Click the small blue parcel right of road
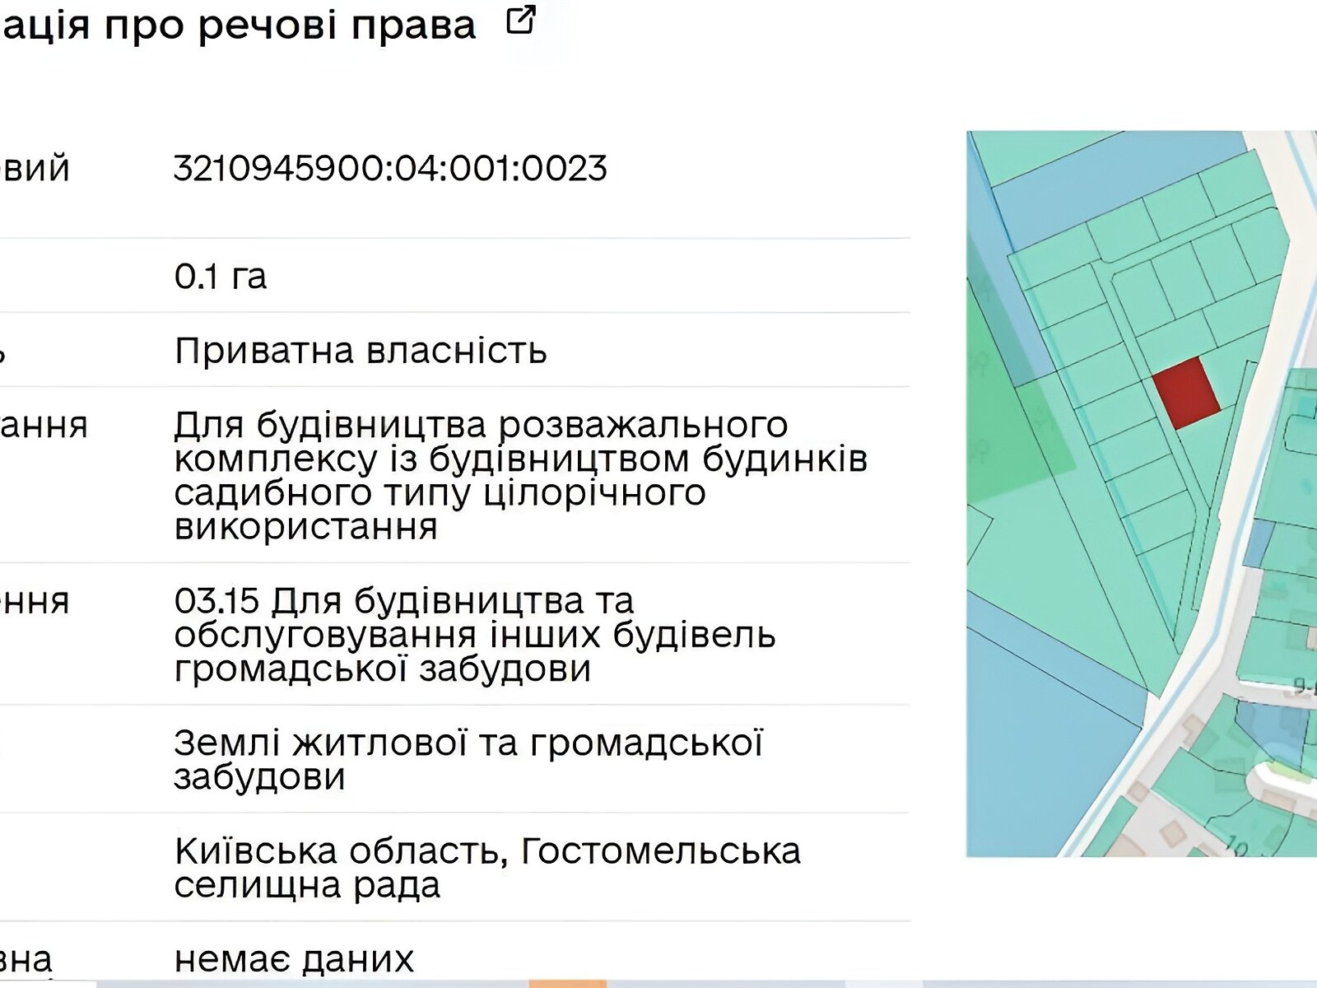The width and height of the screenshot is (1317, 988). point(1259,543)
